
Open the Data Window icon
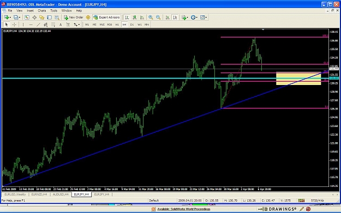coord(34,17)
